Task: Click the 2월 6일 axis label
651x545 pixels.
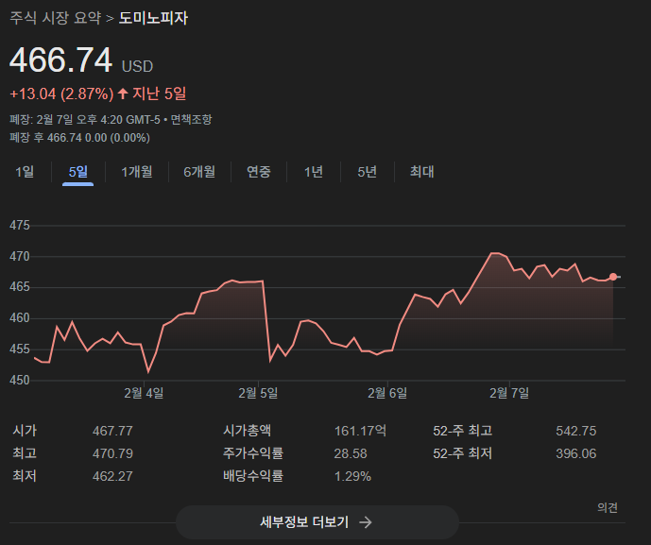Action: (x=387, y=393)
